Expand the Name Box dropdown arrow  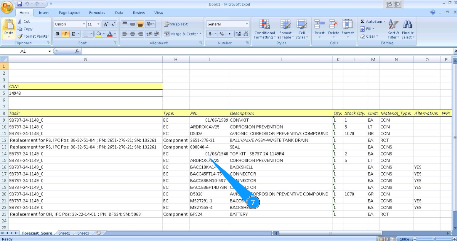49,51
